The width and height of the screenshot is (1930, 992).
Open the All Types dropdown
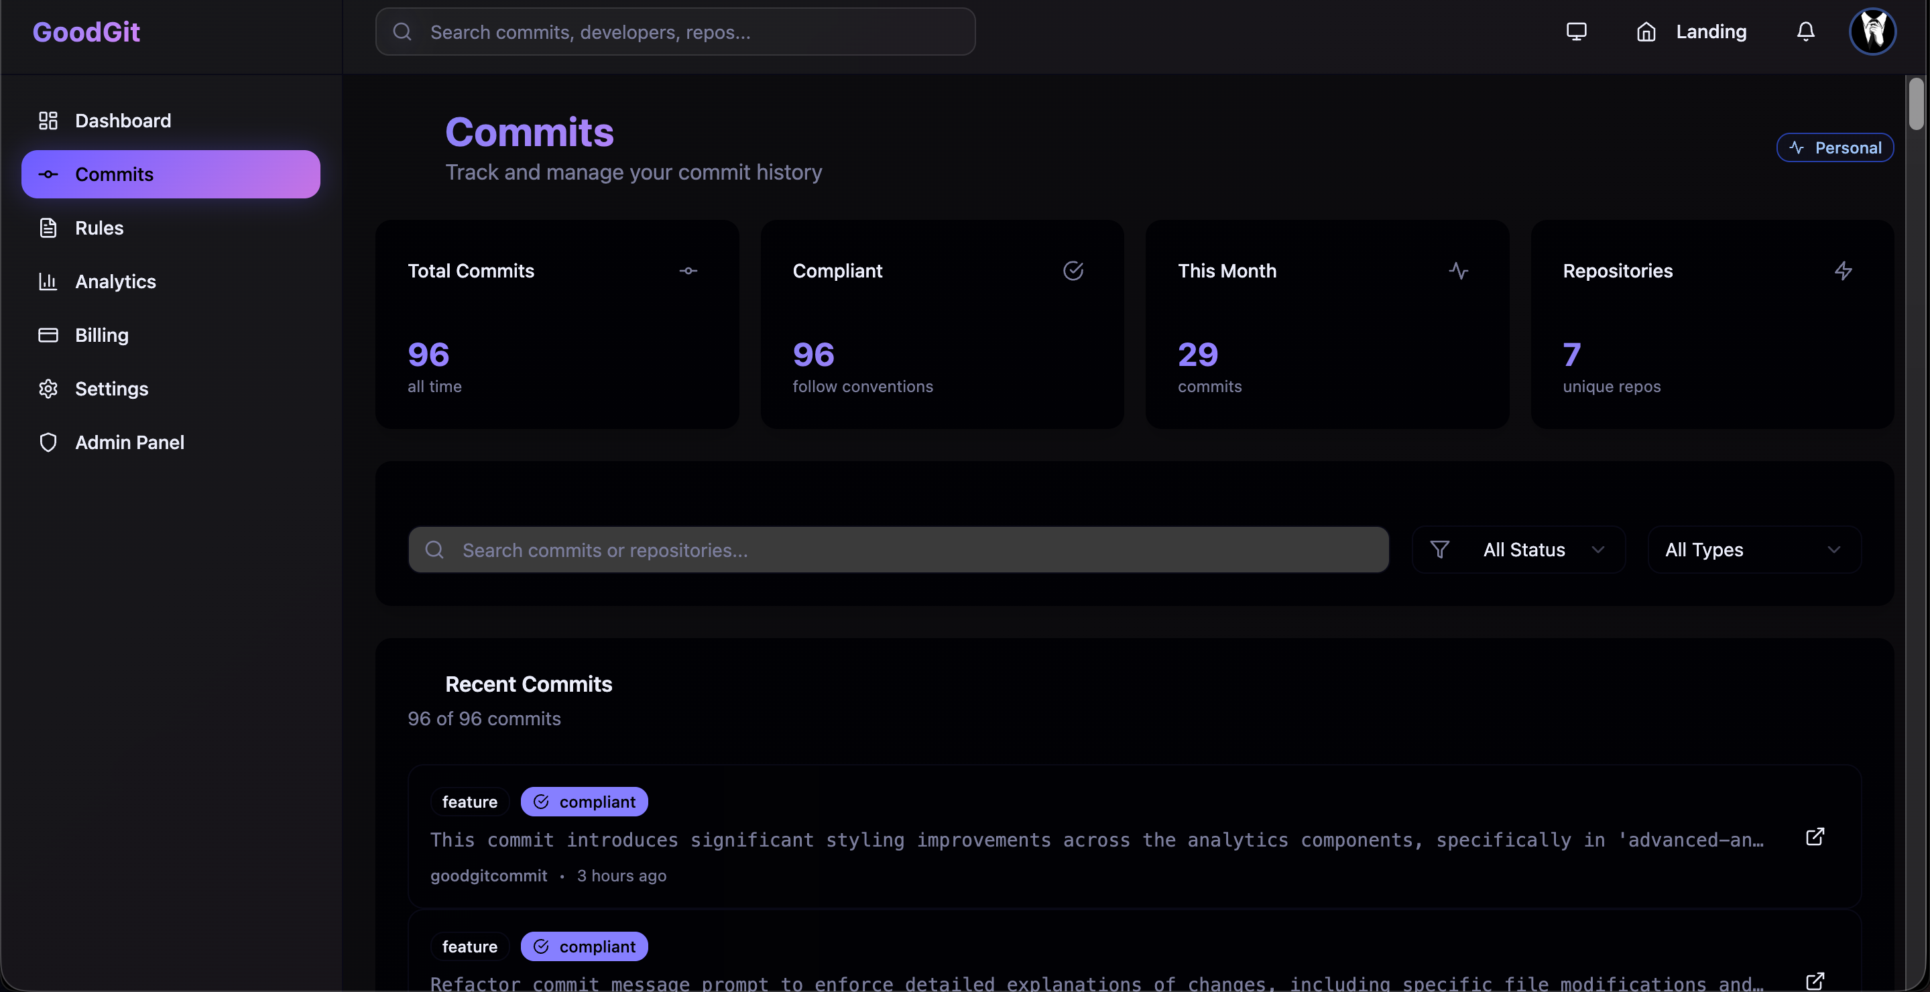tap(1753, 550)
